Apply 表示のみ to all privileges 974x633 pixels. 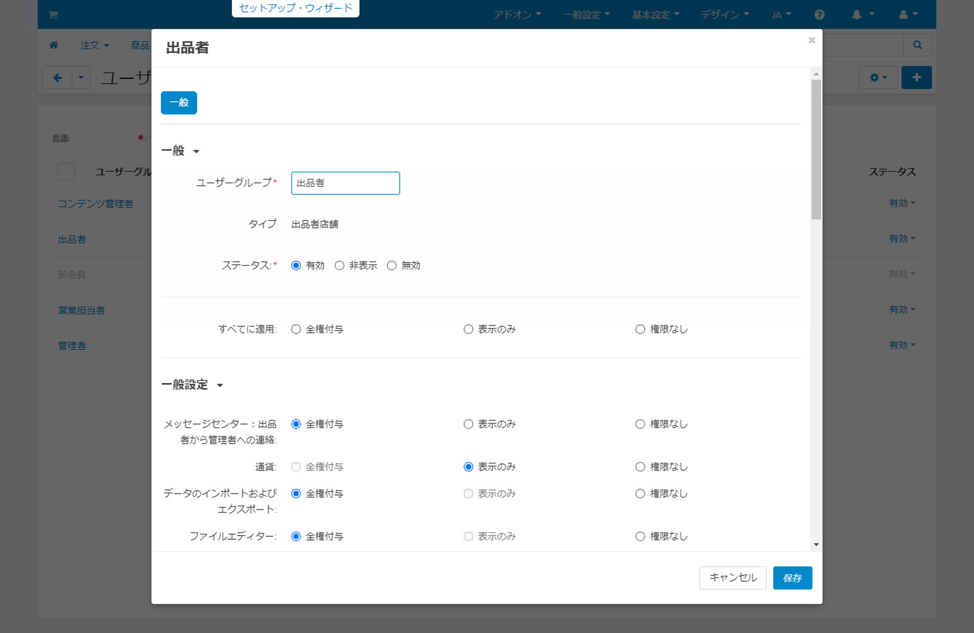coord(468,329)
